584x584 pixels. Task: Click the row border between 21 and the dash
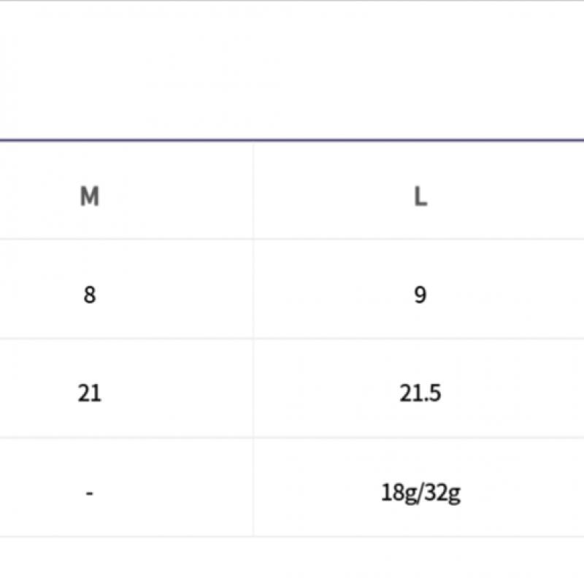pyautogui.click(x=89, y=437)
